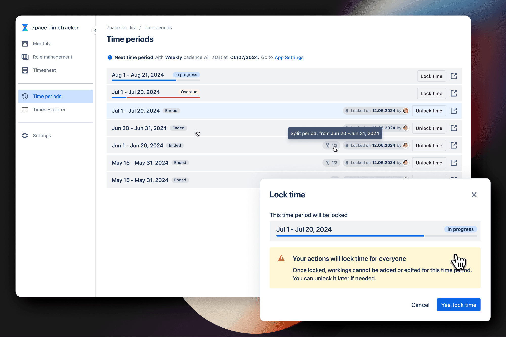Open the Monthly calendar view
The width and height of the screenshot is (506, 337).
coord(42,43)
